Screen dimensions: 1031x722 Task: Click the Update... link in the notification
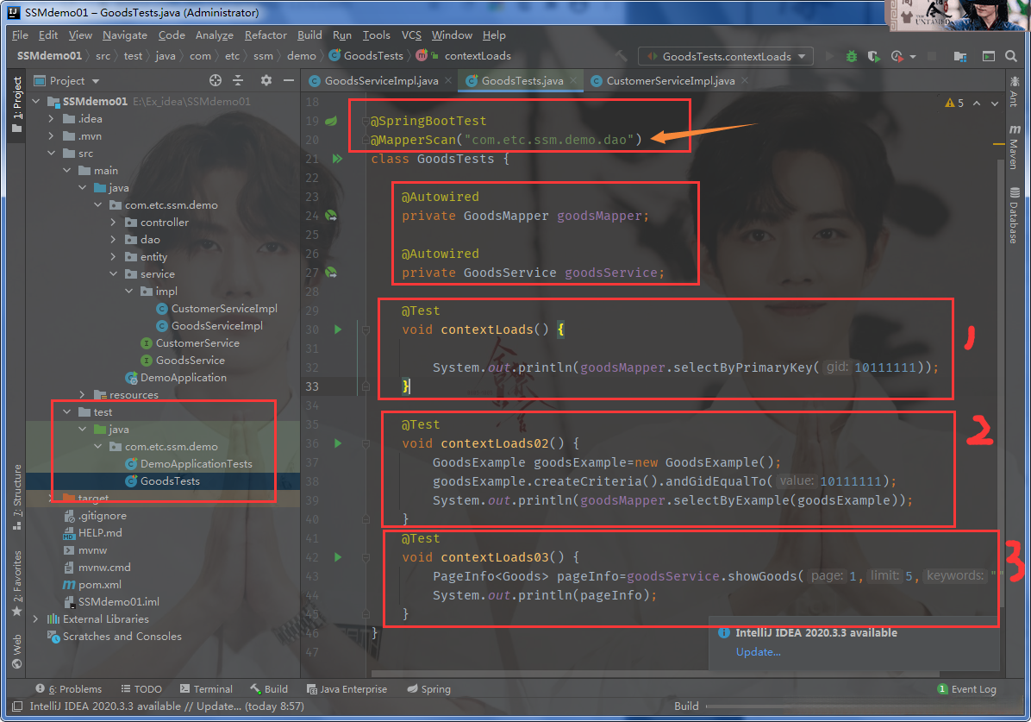point(758,651)
